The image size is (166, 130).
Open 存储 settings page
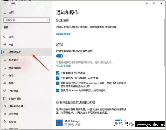point(26,83)
